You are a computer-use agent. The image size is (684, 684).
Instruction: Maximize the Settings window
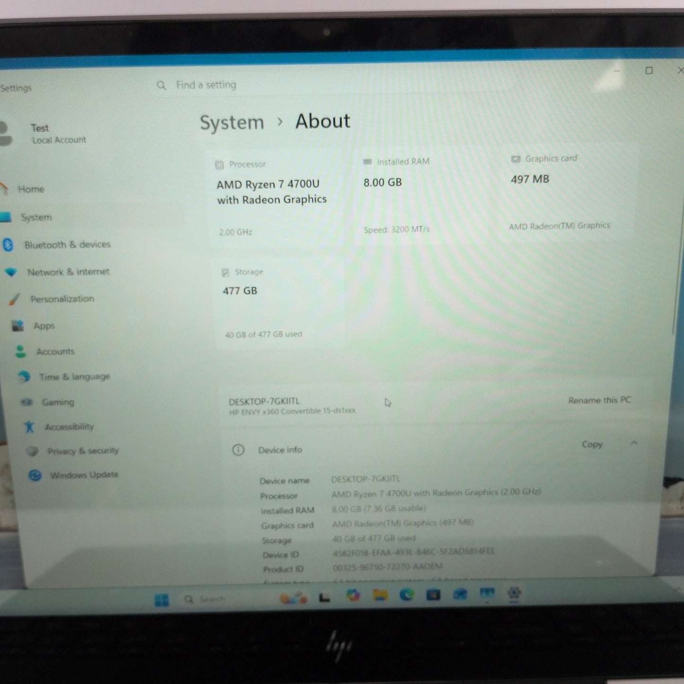click(649, 71)
